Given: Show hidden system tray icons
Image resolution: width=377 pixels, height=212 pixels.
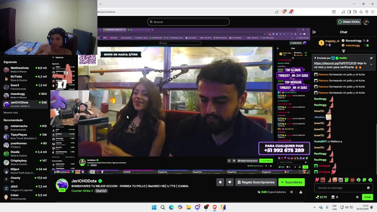Looking at the screenshot, I should coord(314,207).
